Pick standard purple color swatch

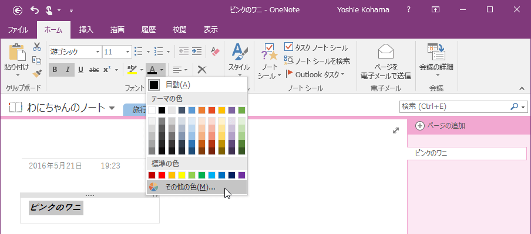click(241, 175)
